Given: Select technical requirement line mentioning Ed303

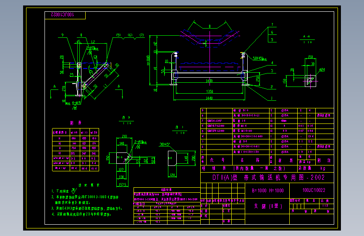Looking at the screenshot, I should [x=86, y=209].
